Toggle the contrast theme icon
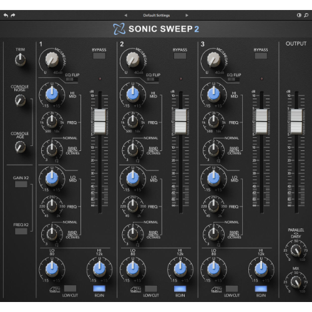312x312 pixels. pyautogui.click(x=299, y=15)
